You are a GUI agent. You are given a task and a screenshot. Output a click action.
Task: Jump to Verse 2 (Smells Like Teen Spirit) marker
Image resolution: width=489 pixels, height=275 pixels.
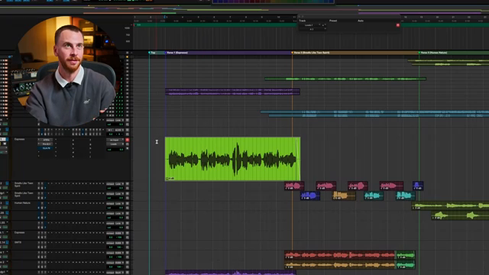click(x=311, y=53)
